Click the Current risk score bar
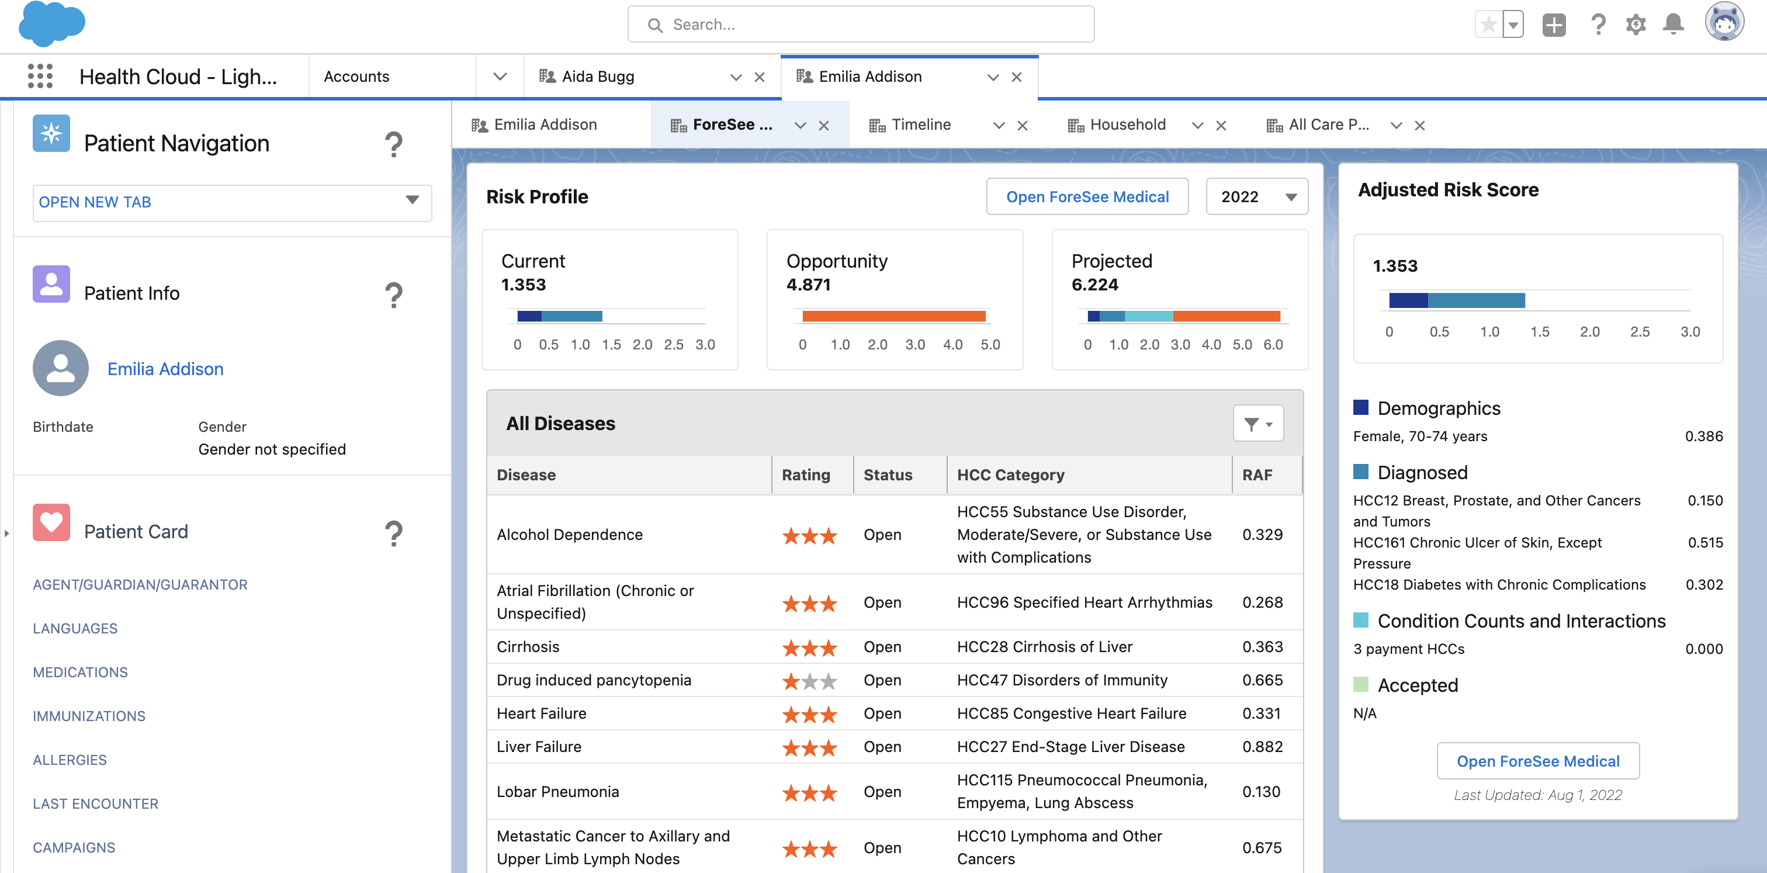 pyautogui.click(x=559, y=316)
